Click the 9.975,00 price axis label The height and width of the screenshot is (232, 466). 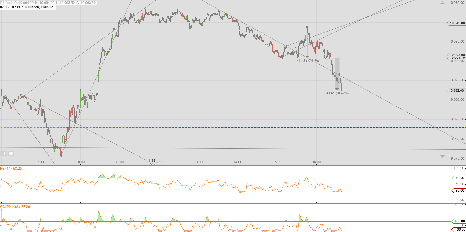457,80
